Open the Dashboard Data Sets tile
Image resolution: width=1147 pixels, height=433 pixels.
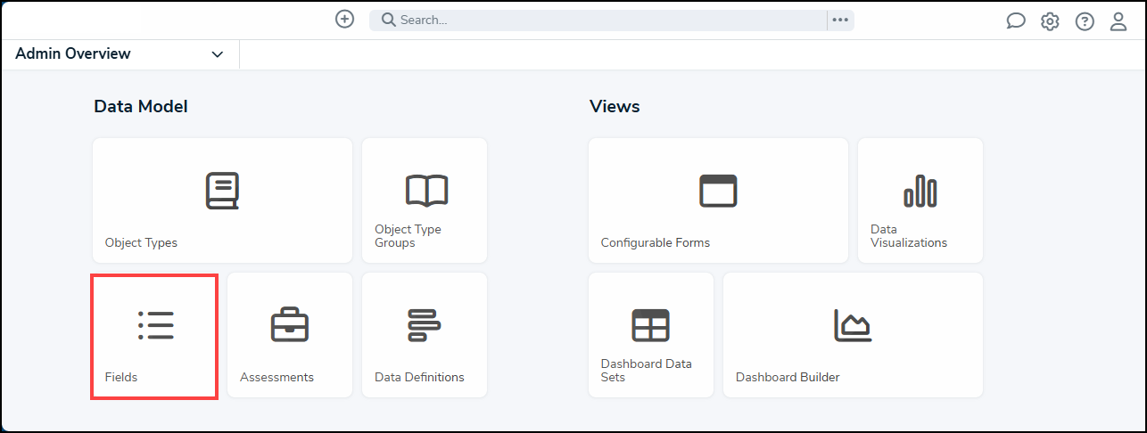(x=651, y=335)
